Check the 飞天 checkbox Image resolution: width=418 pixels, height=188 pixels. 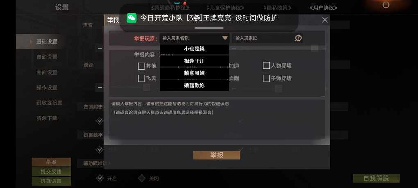141,78
